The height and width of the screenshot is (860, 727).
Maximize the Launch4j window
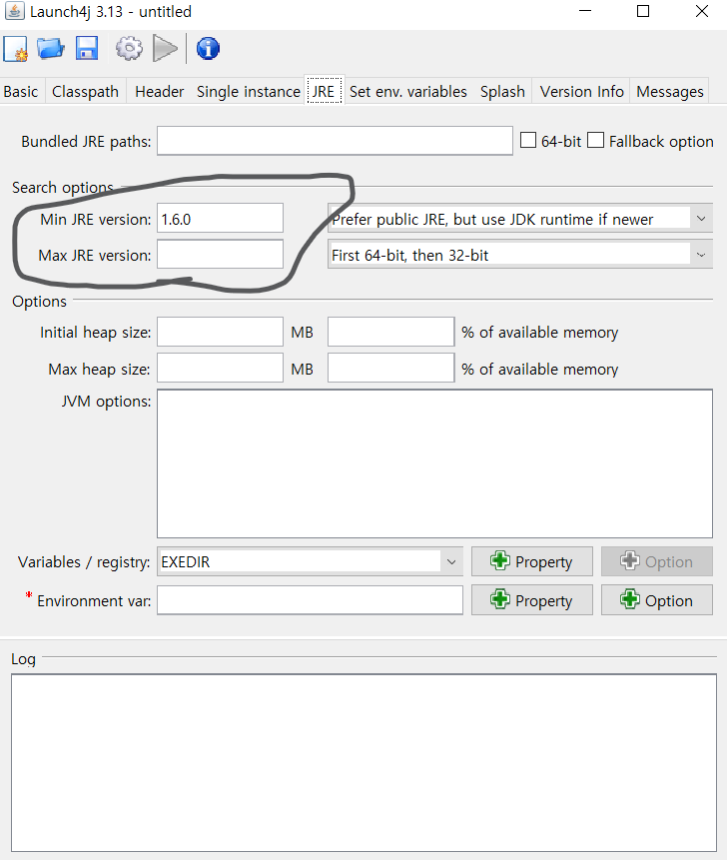coord(643,11)
